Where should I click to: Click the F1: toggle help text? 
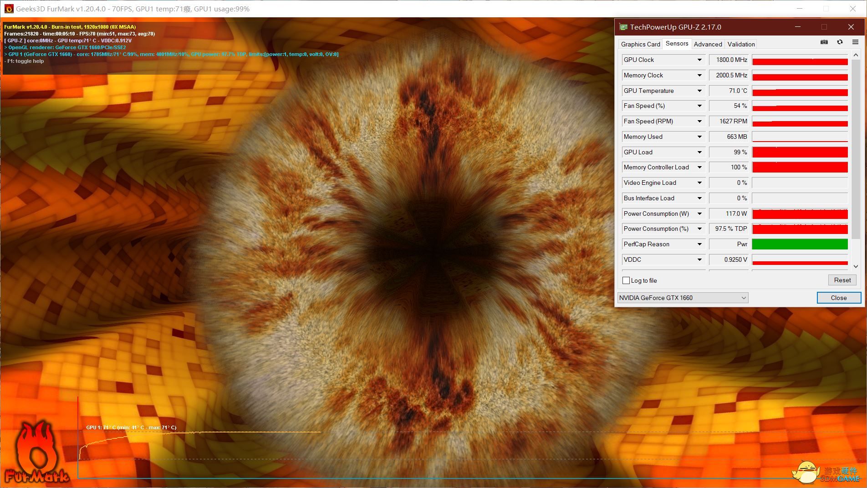(x=24, y=61)
